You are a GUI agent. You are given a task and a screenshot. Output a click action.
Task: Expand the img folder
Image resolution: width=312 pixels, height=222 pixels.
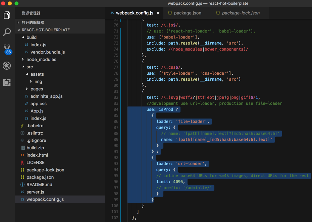click(x=38, y=82)
